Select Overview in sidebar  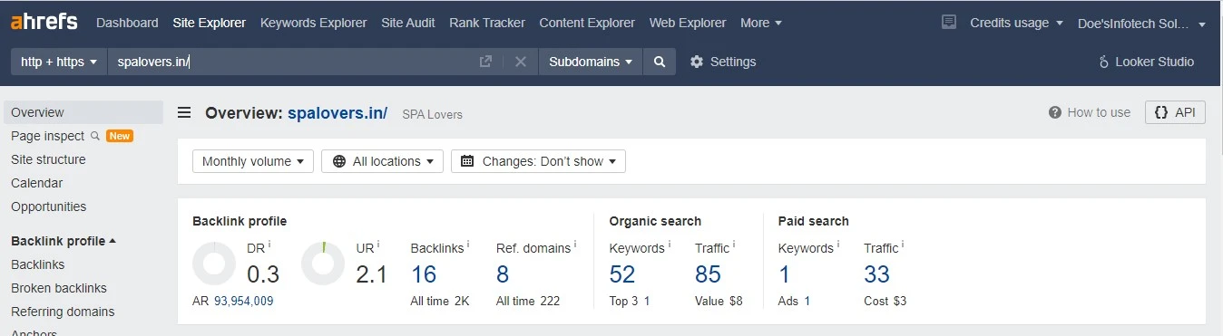pos(83,112)
